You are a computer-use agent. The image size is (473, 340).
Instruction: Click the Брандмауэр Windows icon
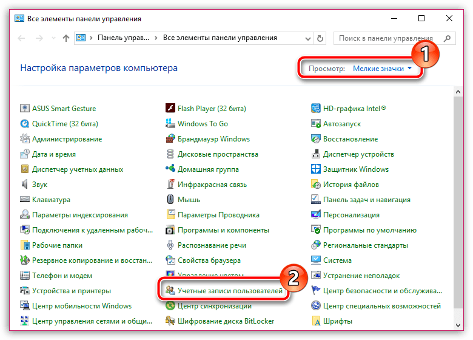click(x=170, y=139)
